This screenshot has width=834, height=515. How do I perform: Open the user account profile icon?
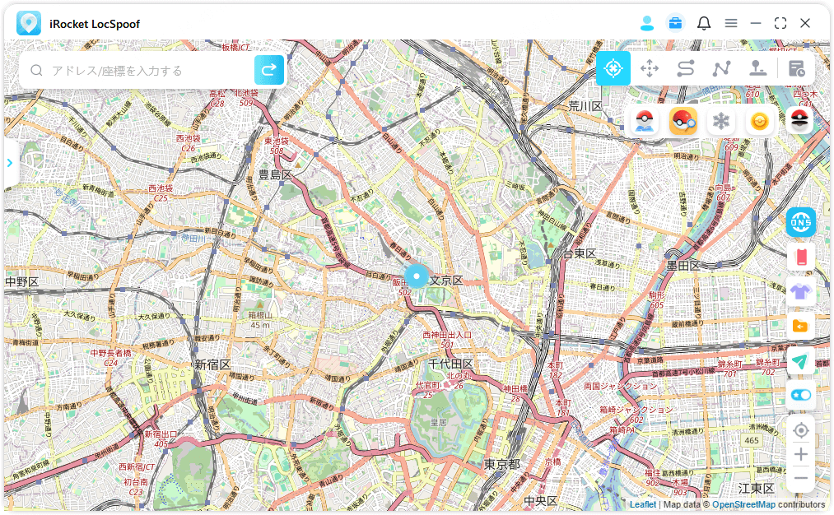point(647,23)
